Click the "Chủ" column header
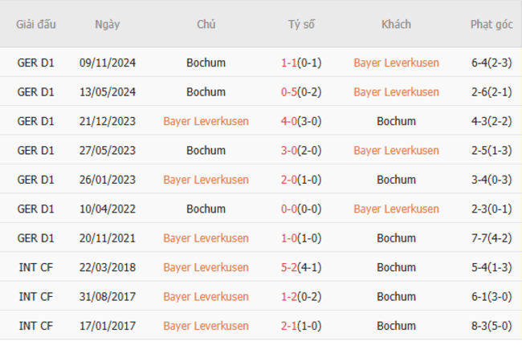Image resolution: width=522 pixels, height=349 pixels. click(x=206, y=24)
